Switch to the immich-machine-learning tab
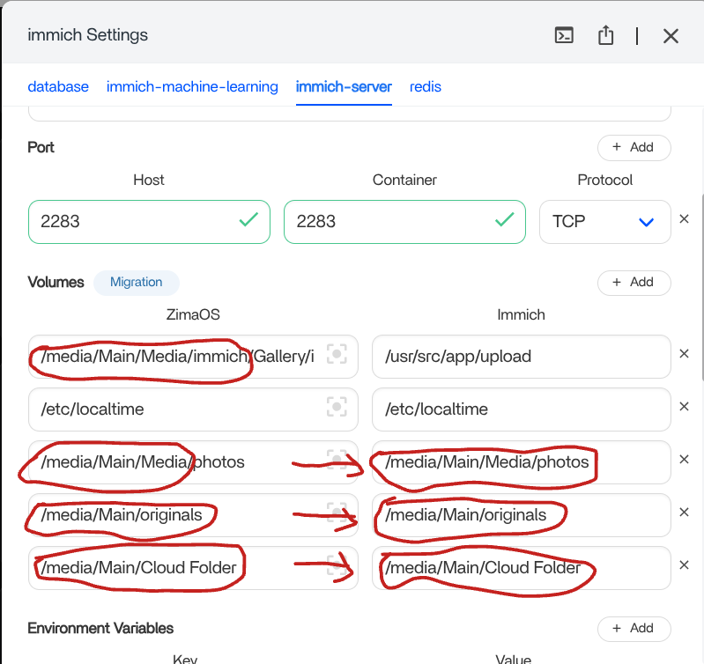Viewport: 704px width, 664px height. coord(192,86)
